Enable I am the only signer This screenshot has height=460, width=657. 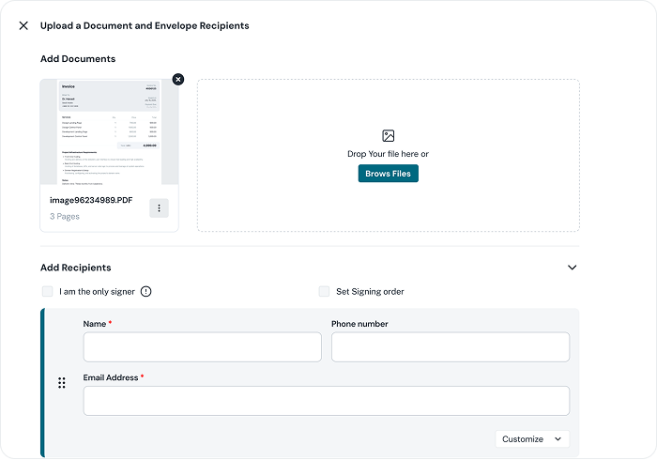pos(48,292)
